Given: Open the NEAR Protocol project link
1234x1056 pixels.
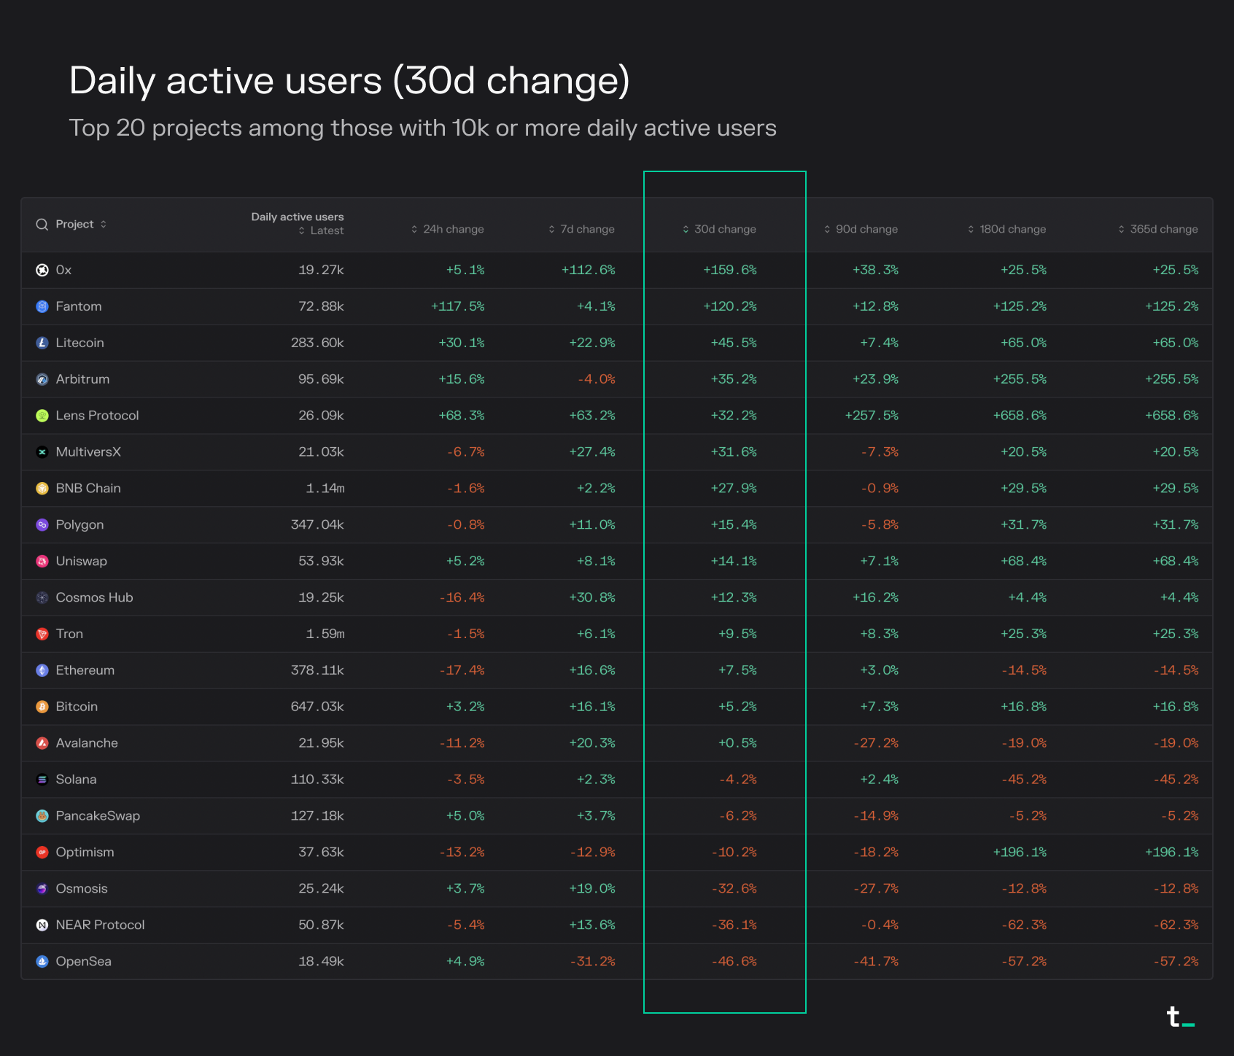Looking at the screenshot, I should (x=100, y=925).
